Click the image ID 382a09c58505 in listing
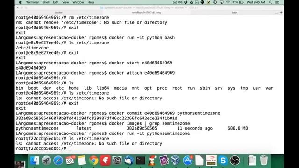Viewport: 299px width, 168px height. [142, 128]
